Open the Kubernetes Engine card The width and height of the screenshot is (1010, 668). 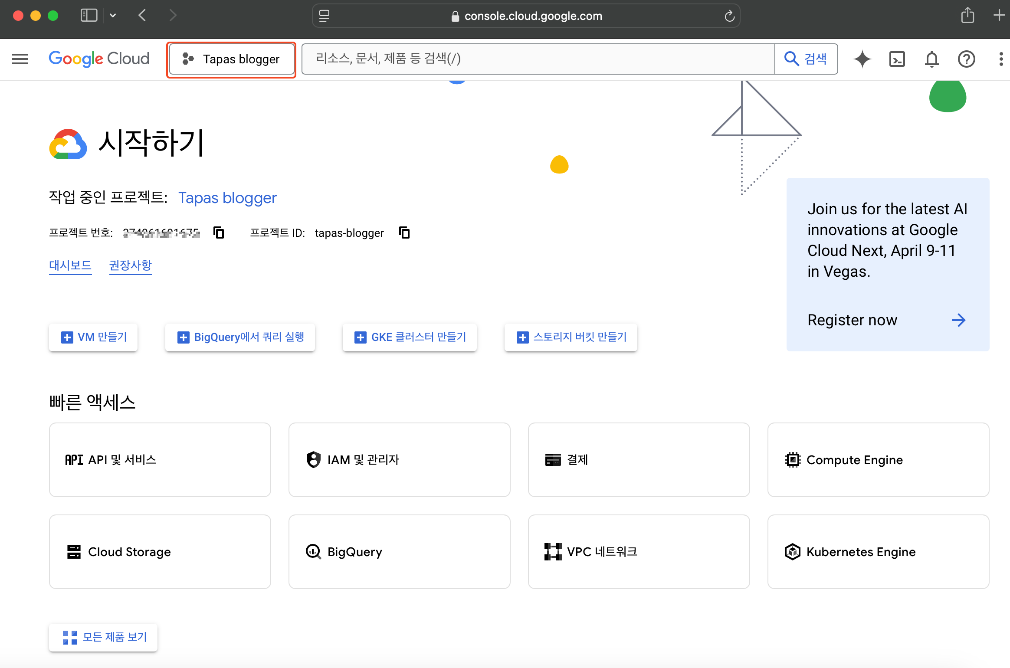pos(879,552)
